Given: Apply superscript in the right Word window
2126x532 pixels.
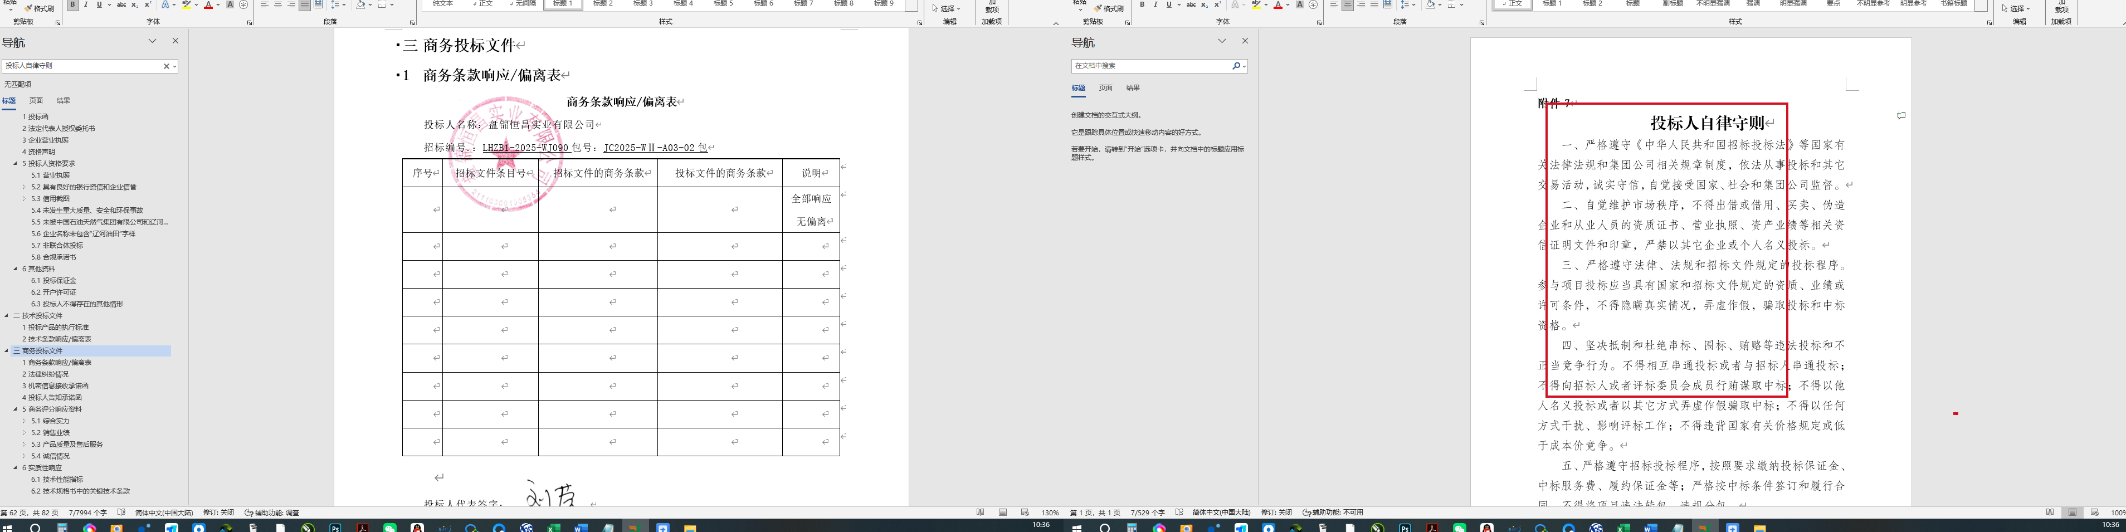Looking at the screenshot, I should pos(1217,5).
